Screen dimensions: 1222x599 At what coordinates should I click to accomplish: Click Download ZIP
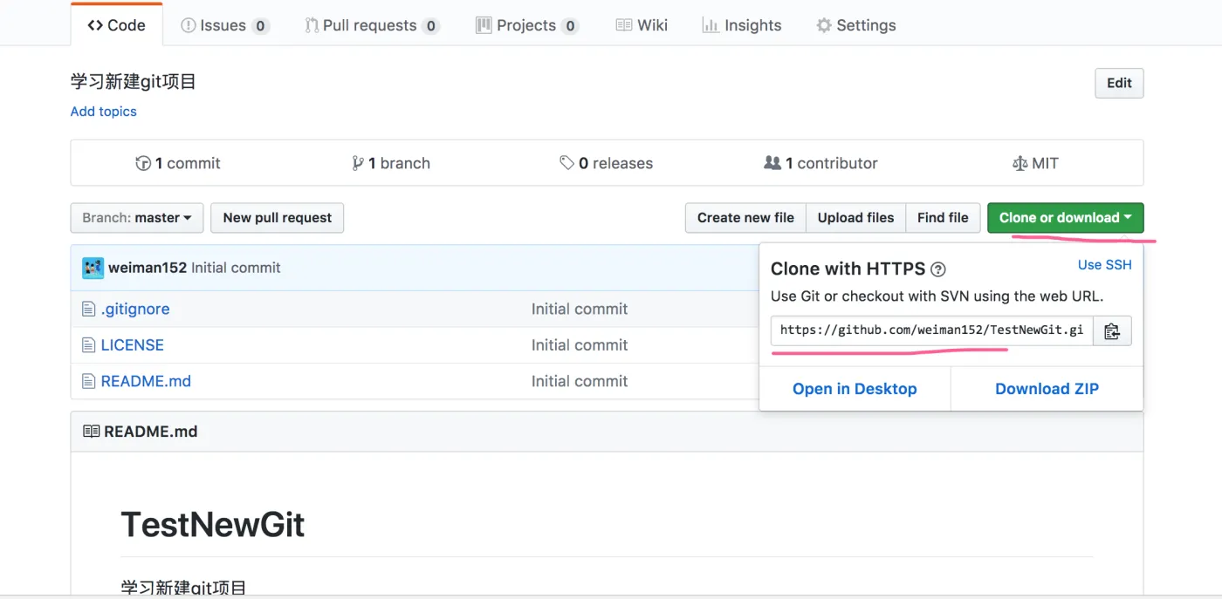(1047, 389)
